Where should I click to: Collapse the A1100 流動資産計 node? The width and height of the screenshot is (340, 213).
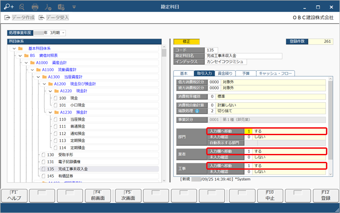click(x=32, y=70)
